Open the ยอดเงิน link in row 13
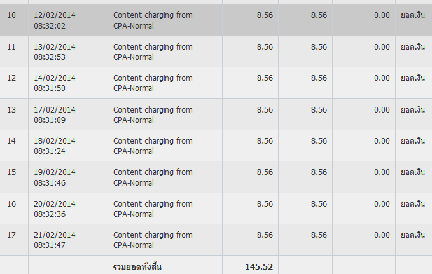432x274 pixels. (413, 109)
